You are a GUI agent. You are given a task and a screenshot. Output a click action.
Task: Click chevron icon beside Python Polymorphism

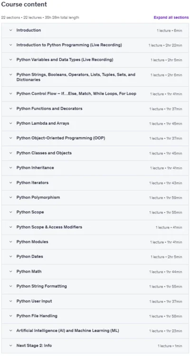coord(11,197)
